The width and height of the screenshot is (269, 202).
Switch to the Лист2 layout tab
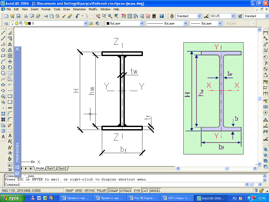(62, 168)
